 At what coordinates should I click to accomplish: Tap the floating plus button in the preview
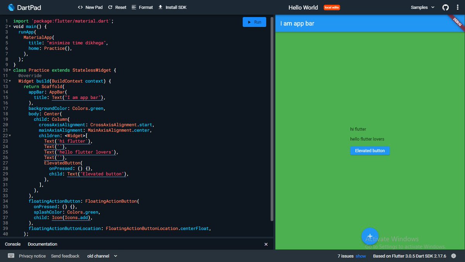coord(370,236)
